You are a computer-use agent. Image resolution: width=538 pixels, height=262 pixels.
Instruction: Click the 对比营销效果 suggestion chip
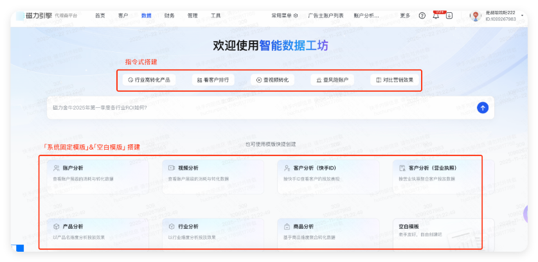pyautogui.click(x=395, y=80)
